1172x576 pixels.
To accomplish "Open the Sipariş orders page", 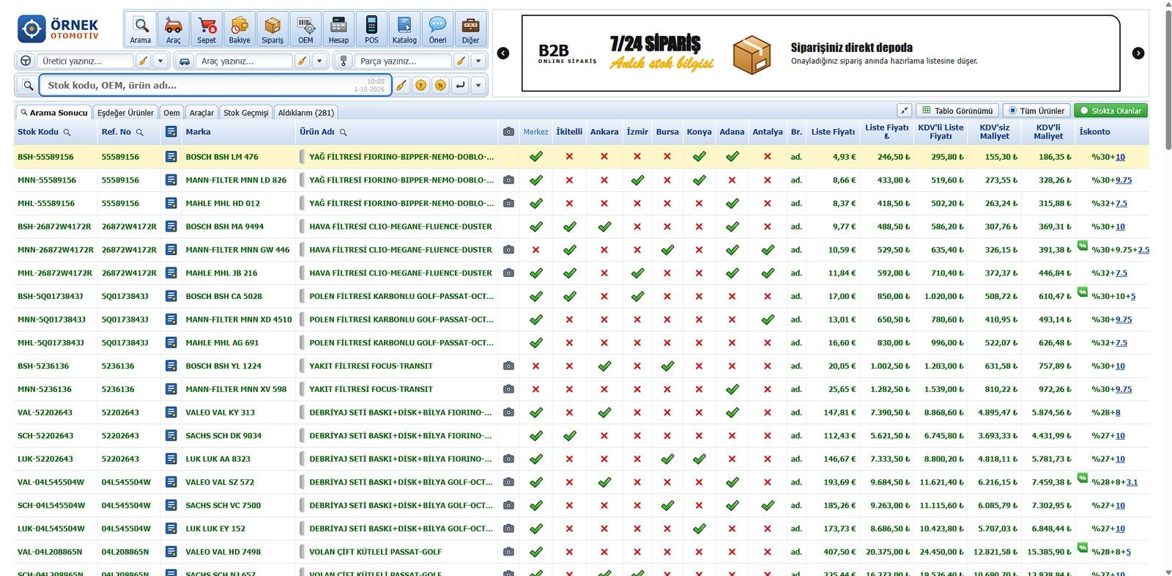I will (x=272, y=29).
